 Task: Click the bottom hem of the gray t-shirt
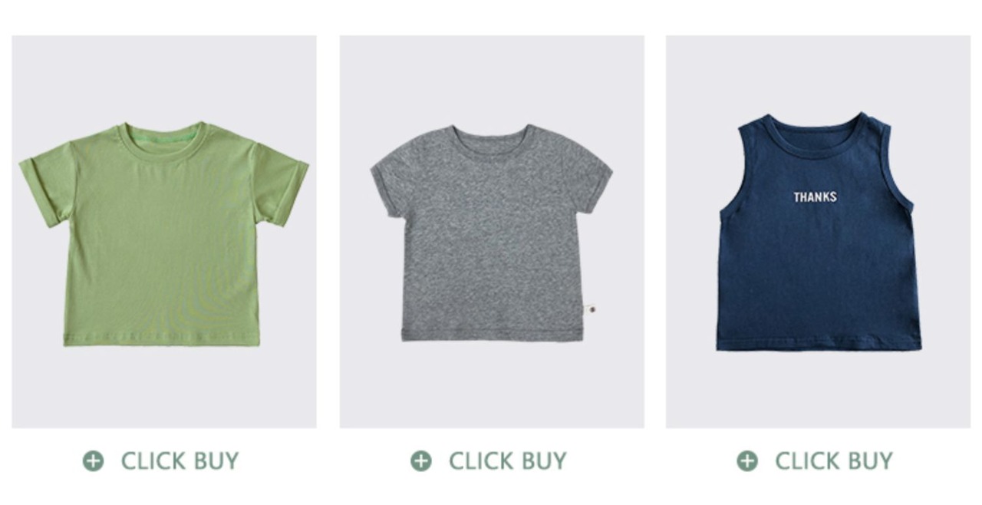pyautogui.click(x=493, y=335)
